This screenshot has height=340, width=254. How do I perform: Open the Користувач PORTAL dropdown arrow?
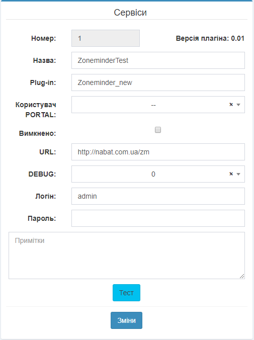point(238,105)
